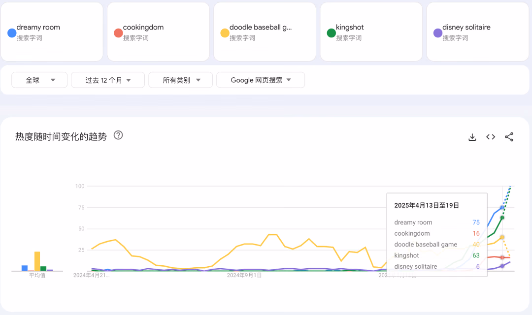Click cookingdom value 16 in tooltip
The height and width of the screenshot is (315, 532).
476,234
